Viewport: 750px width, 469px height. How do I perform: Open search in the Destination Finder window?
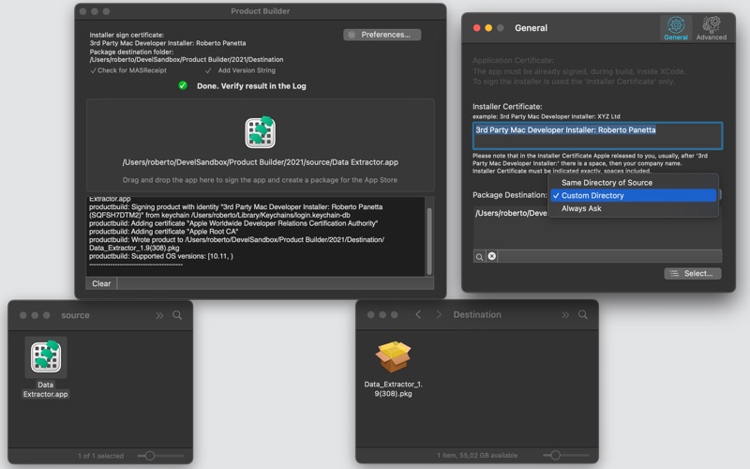(x=582, y=314)
